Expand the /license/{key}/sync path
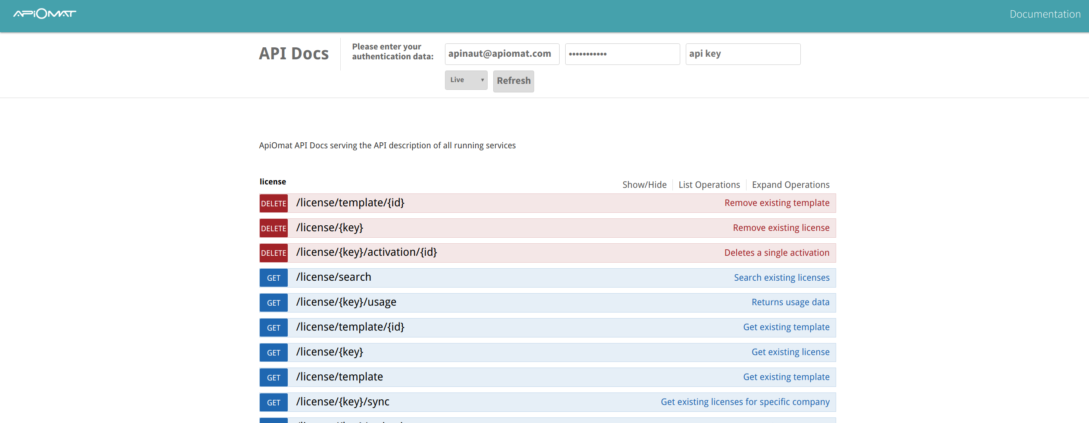Screen dimensions: 1089x423 tap(342, 402)
